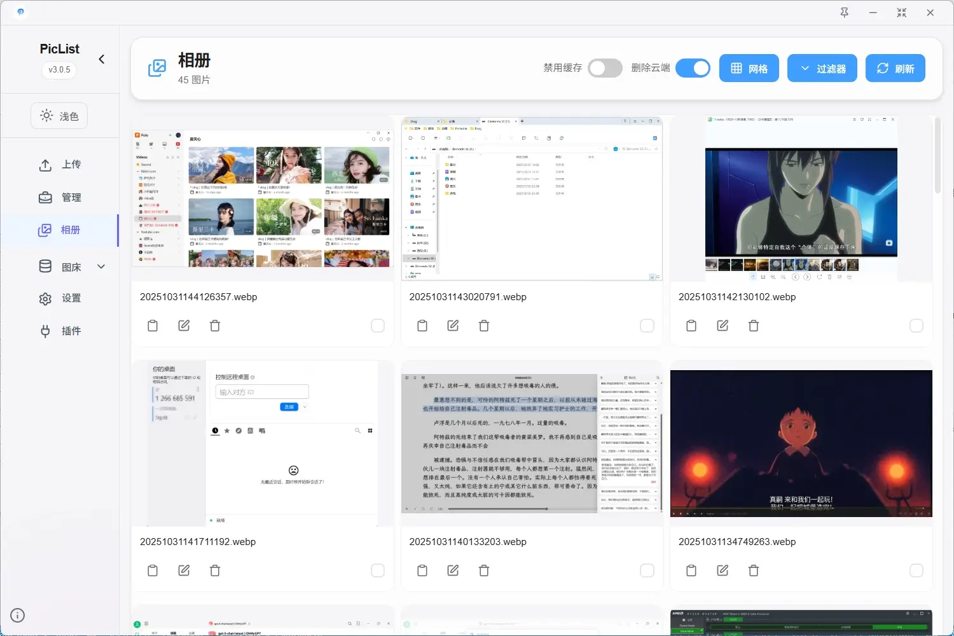Tick the 20251031143020791.webp checkbox
954x636 pixels.
(647, 326)
